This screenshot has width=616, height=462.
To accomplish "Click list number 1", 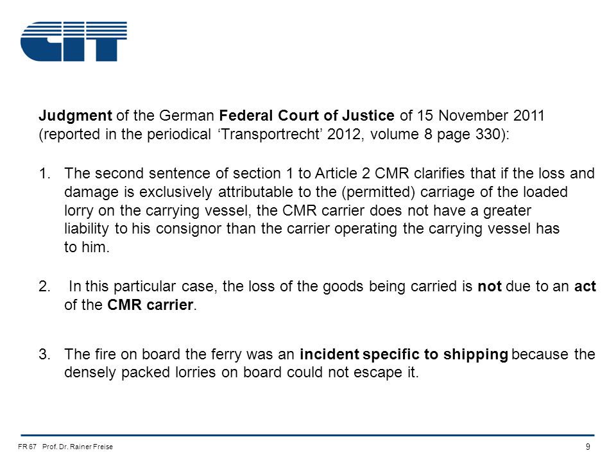I will click(x=45, y=173).
